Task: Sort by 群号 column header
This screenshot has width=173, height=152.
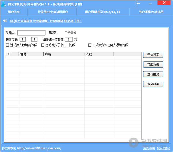Action: click(x=31, y=54)
